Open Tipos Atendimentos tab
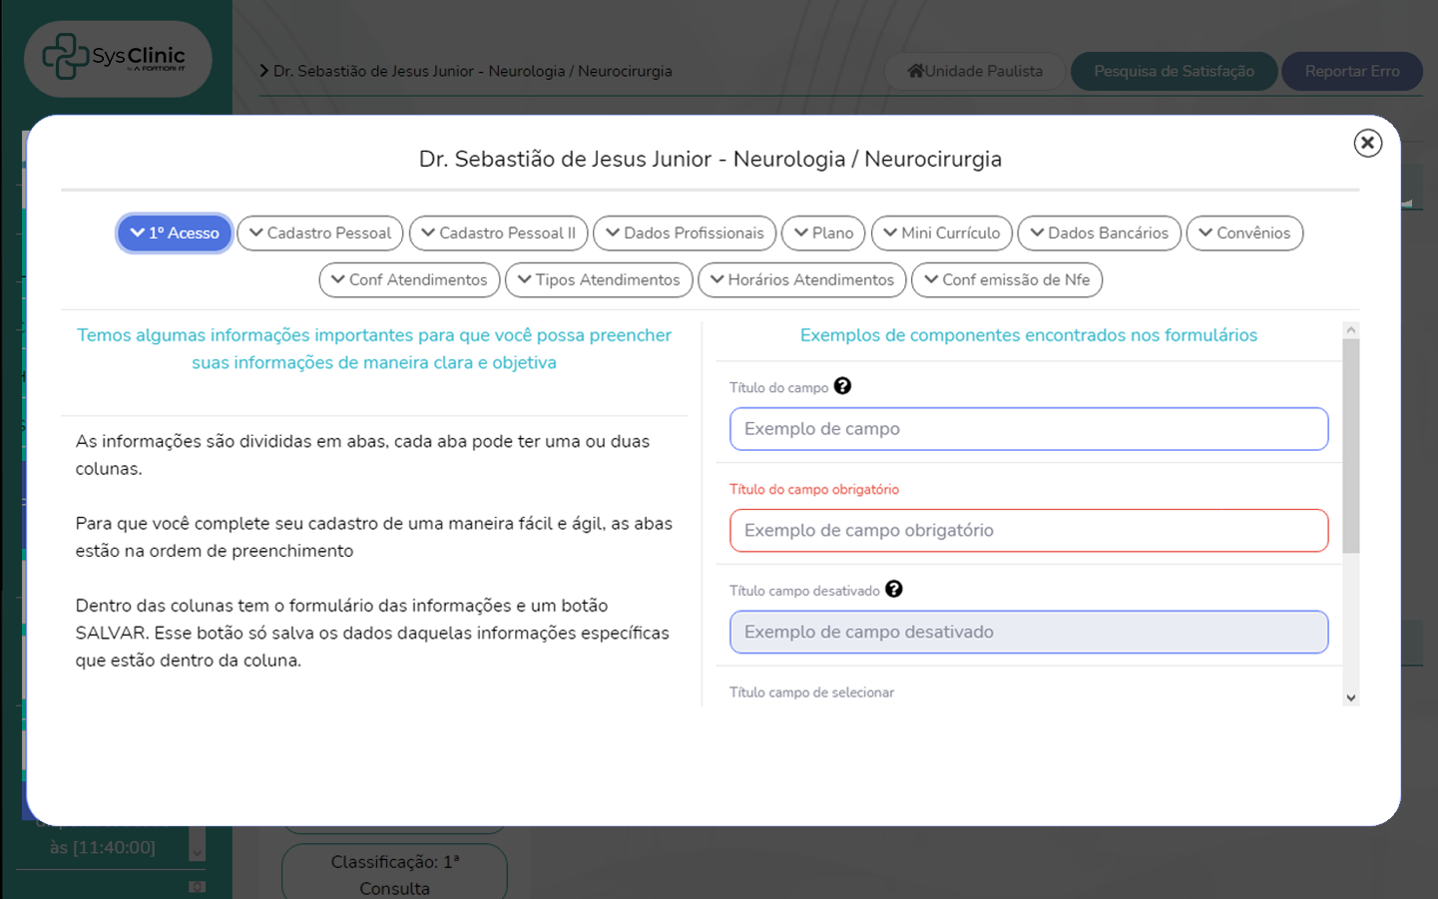 coord(599,280)
